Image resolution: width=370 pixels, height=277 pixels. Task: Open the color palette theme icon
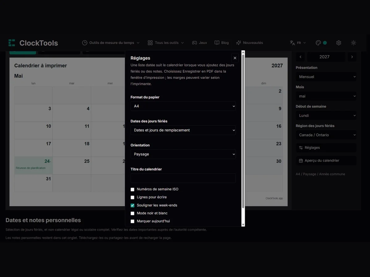point(319,43)
